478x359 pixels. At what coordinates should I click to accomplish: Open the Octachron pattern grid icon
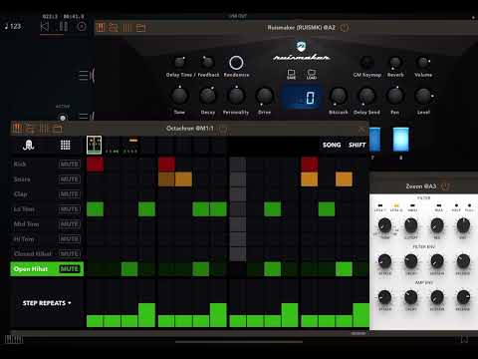[66, 145]
